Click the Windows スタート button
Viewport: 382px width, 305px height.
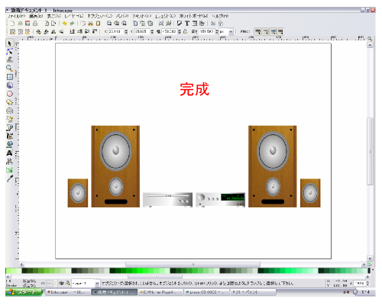24,292
